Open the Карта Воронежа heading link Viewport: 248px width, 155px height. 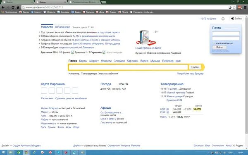point(52,84)
